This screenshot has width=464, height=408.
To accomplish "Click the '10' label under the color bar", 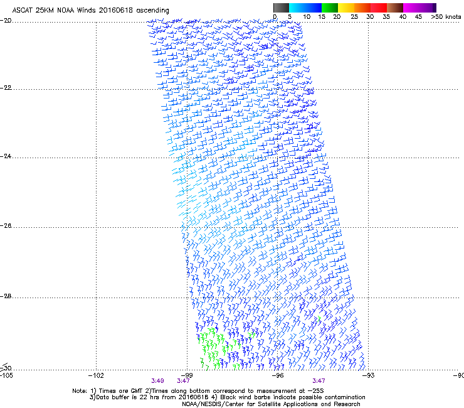I will coord(307,17).
